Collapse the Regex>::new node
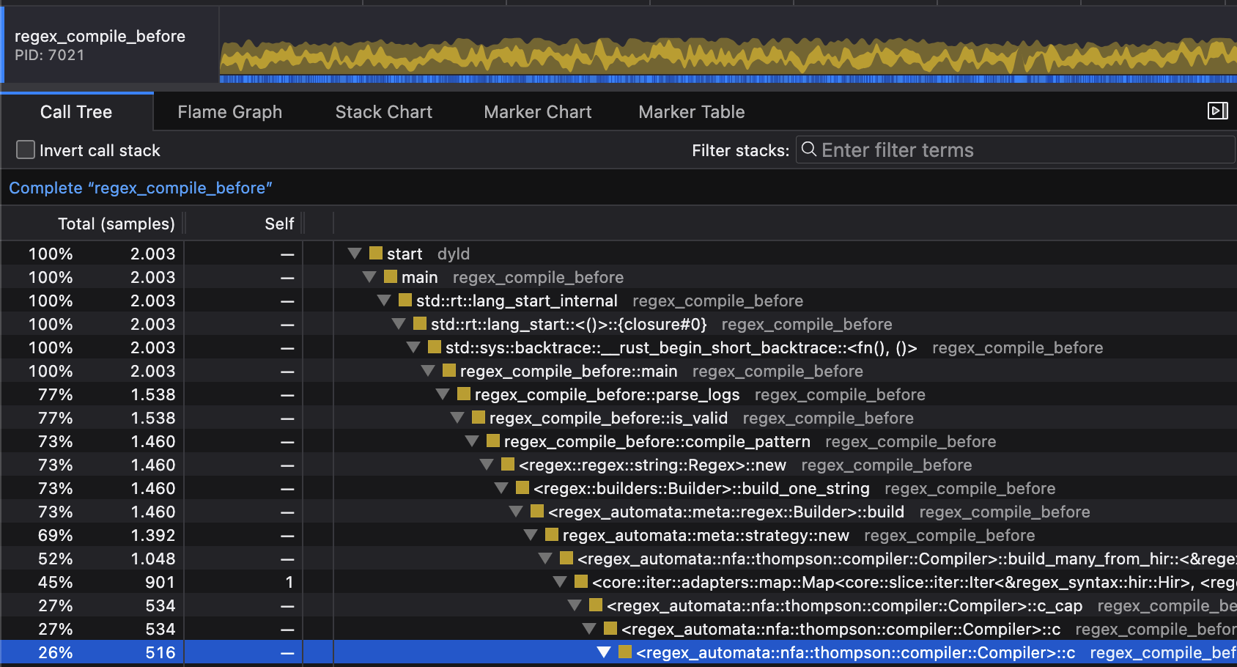Viewport: 1237px width, 667px height. pos(487,464)
